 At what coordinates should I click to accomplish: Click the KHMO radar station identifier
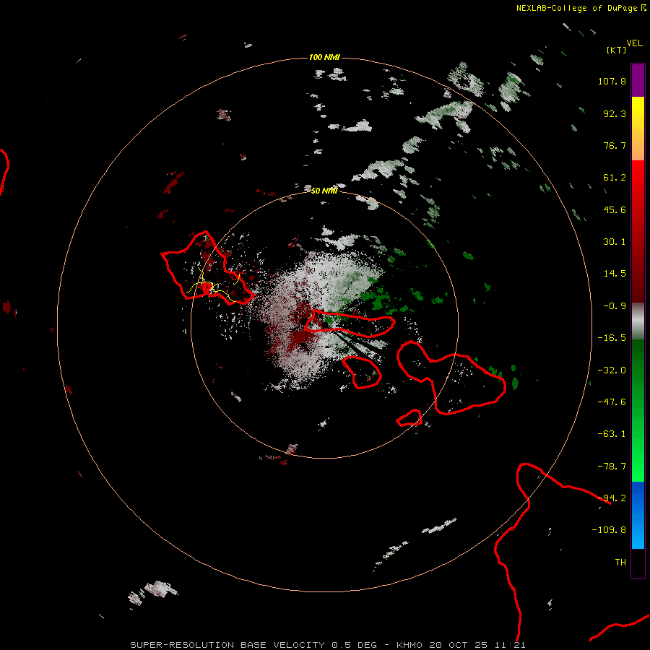(x=409, y=645)
